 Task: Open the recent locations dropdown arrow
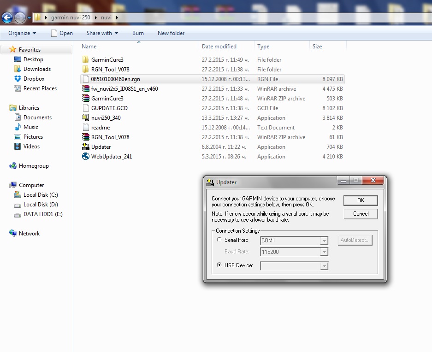(x=29, y=18)
